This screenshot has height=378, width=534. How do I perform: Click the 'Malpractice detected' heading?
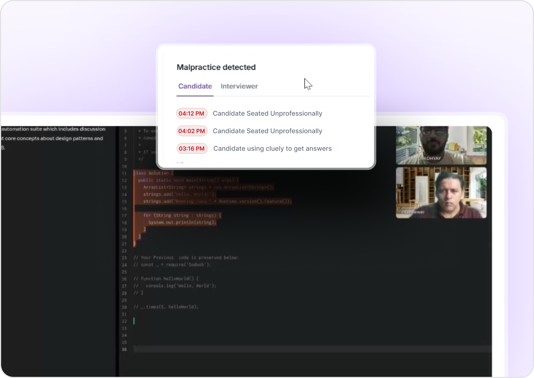(216, 67)
